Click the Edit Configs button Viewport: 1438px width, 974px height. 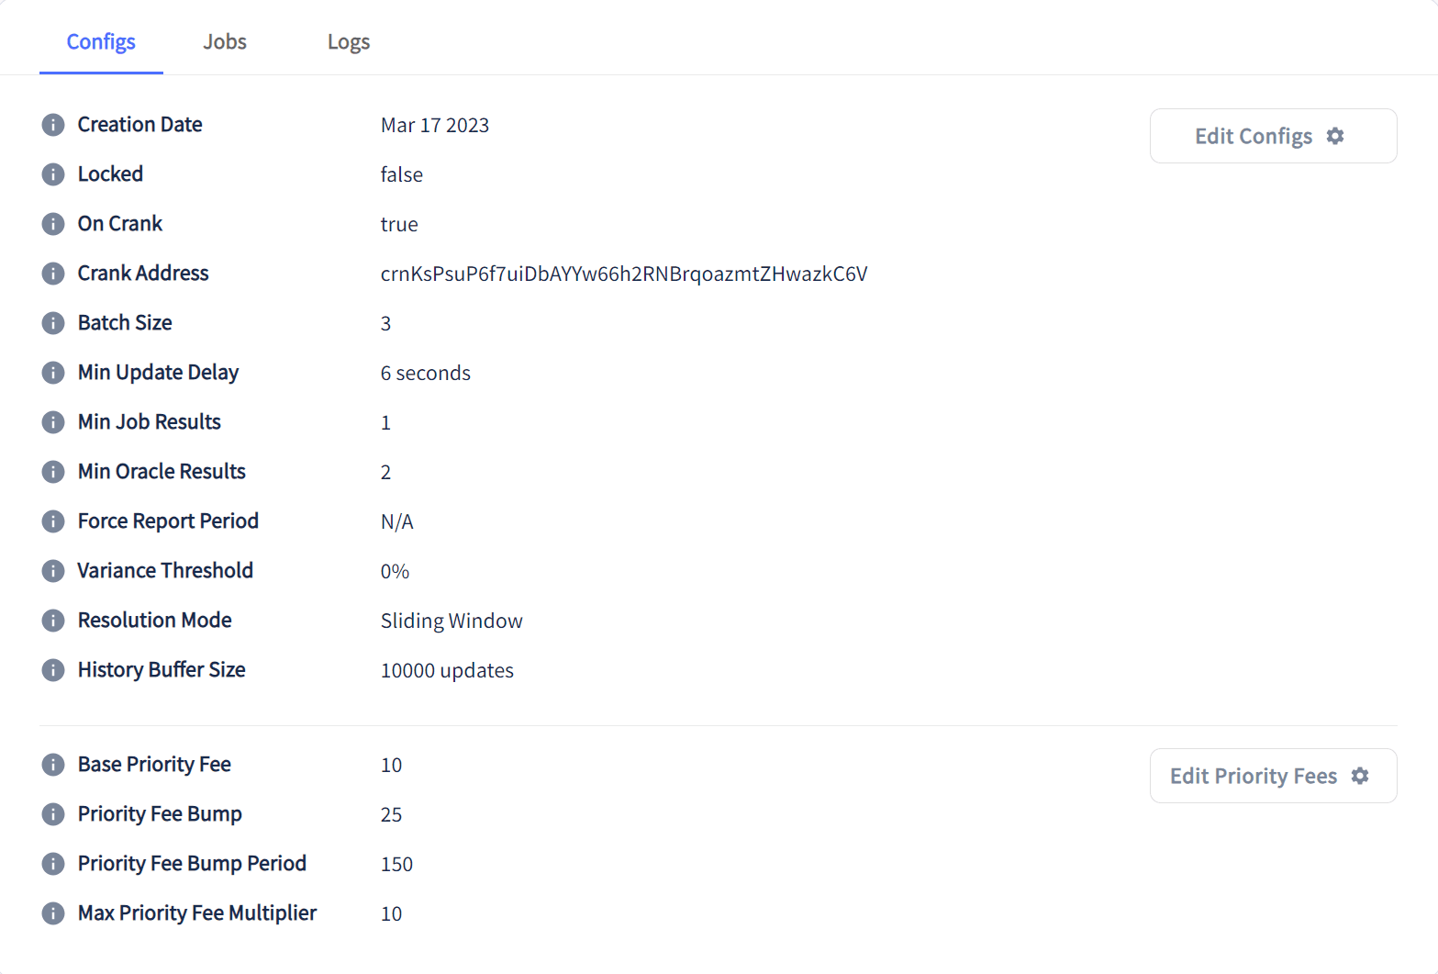point(1272,135)
